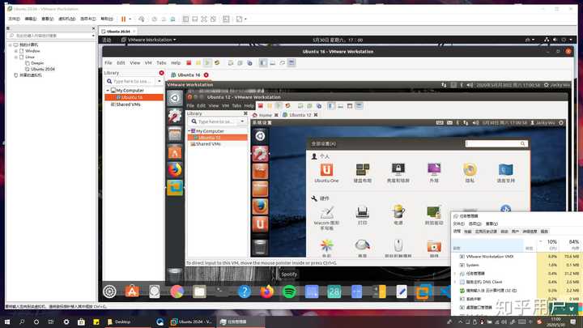Select Shared VMs in Ubuntu 16 window library
The image size is (583, 328).
point(128,104)
